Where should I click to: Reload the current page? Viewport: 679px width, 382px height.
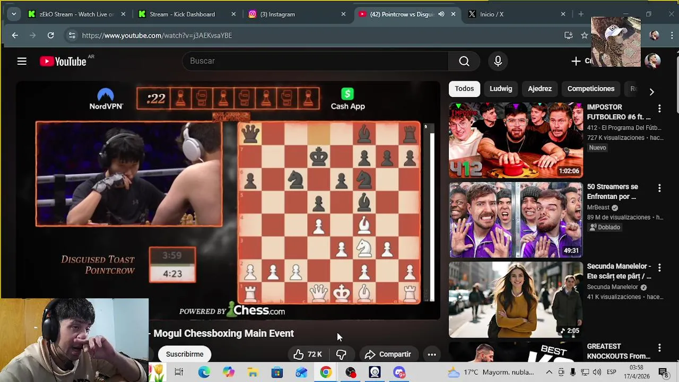(50, 35)
